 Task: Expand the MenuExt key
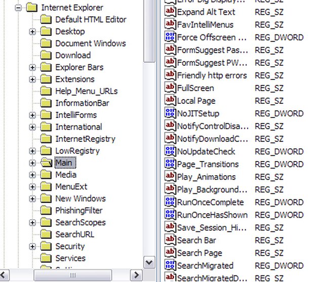[x=32, y=187]
